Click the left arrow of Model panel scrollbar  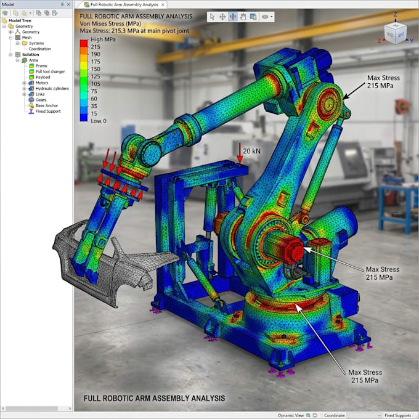[x=3, y=409]
